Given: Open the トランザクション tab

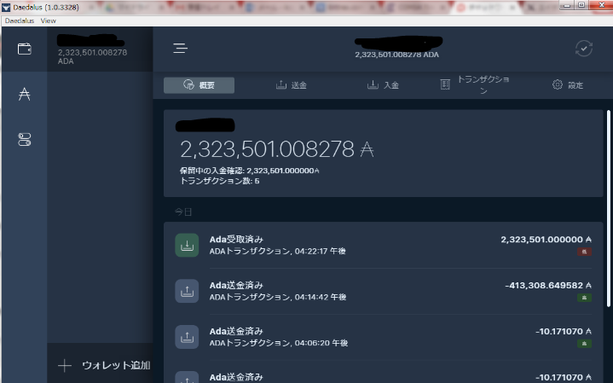Looking at the screenshot, I should [x=475, y=85].
